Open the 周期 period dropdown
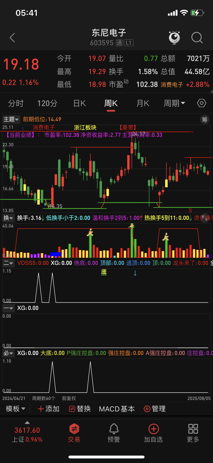Viewport: 213px width, 463px height. point(174,103)
